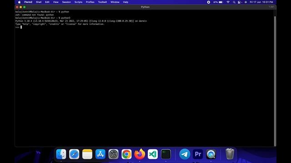Launch Adobe Premiere Pro from the Dock
The height and width of the screenshot is (163, 291).
[x=198, y=154]
